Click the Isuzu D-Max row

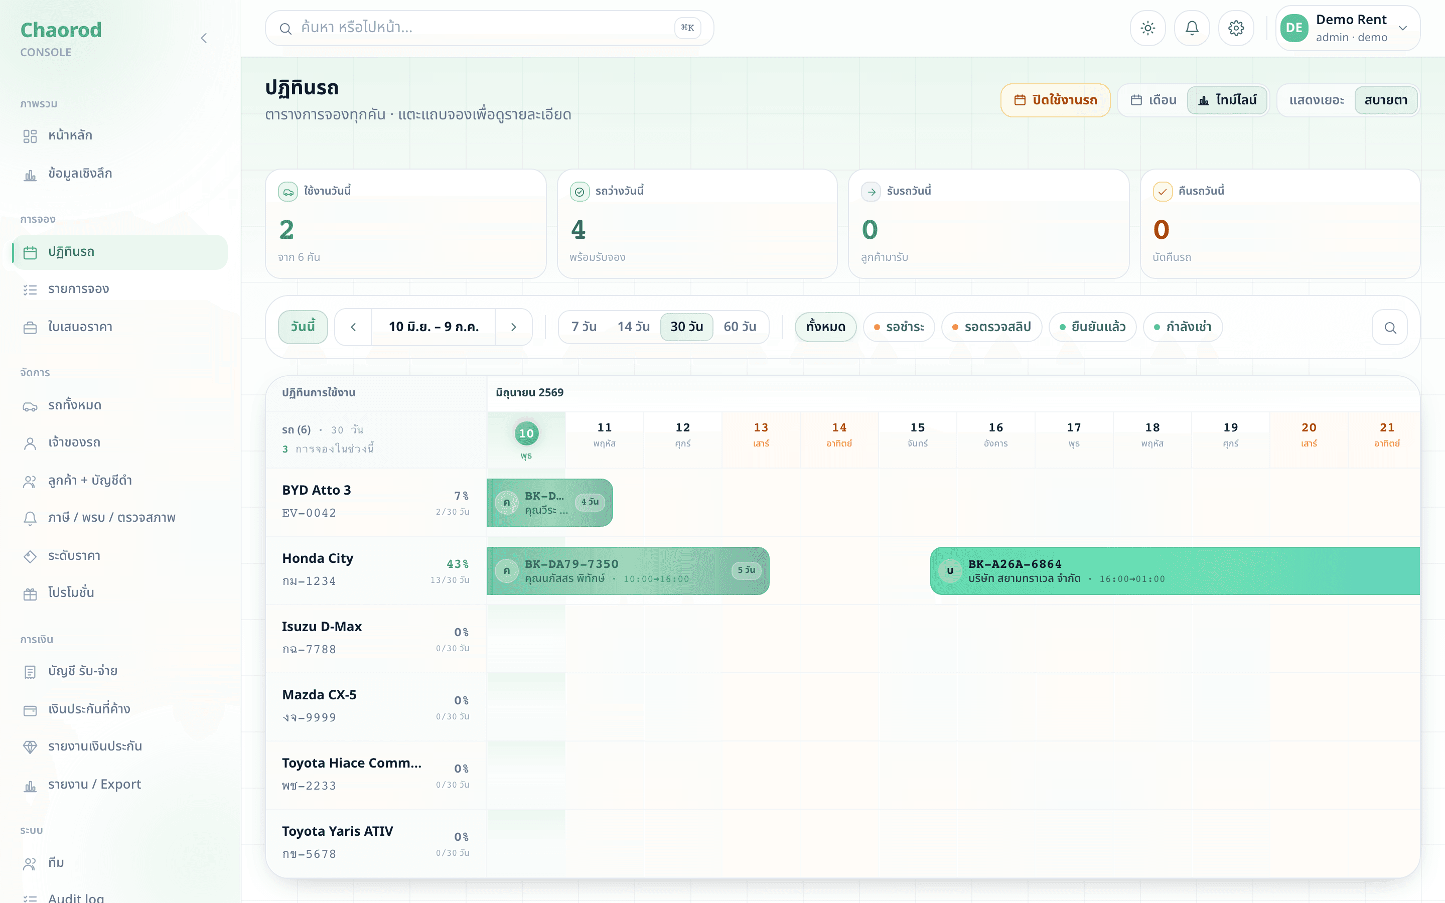click(376, 639)
